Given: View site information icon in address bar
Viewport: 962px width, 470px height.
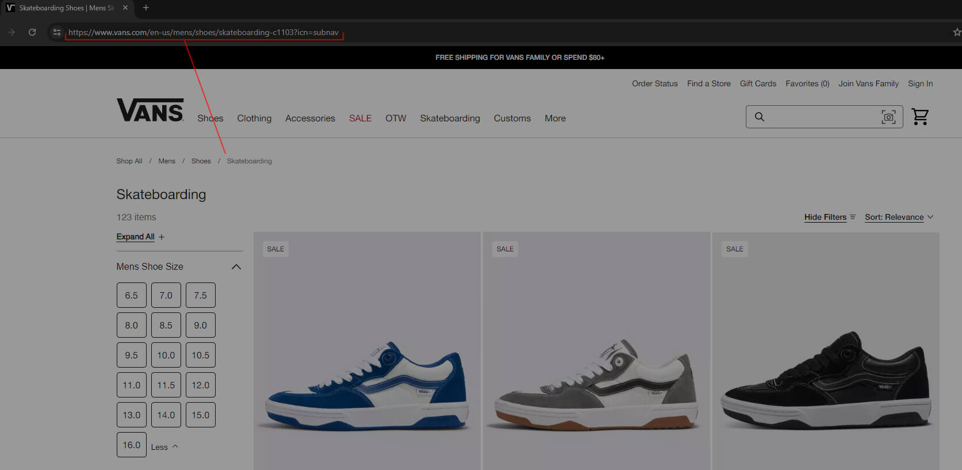Looking at the screenshot, I should 56,32.
